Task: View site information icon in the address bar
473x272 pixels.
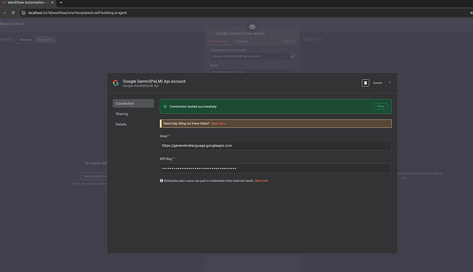Action: tap(23, 13)
